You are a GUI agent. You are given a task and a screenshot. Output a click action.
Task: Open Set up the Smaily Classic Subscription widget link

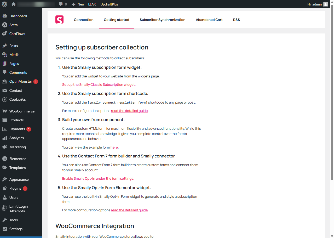99,84
